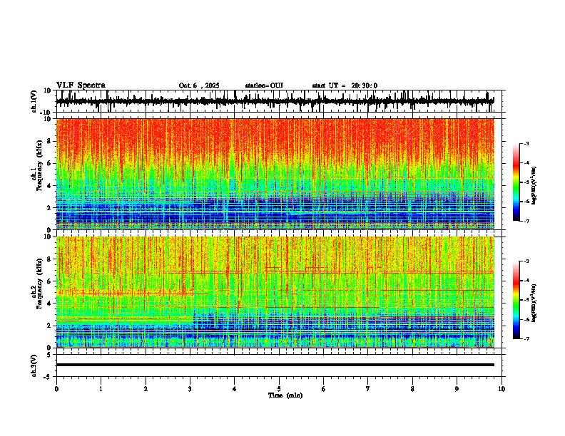Click the ch.2 color bar's "log(PSD)" label
565x436 pixels.
[x=534, y=303]
